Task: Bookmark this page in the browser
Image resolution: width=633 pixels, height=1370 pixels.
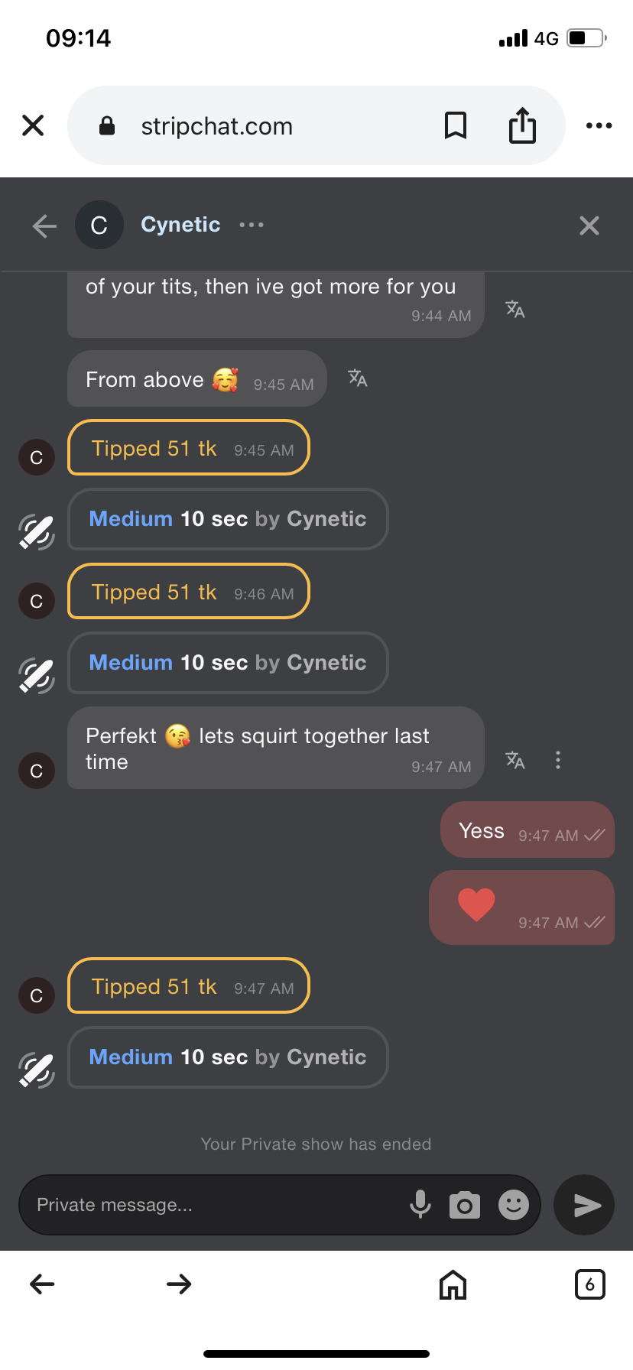Action: pos(456,125)
